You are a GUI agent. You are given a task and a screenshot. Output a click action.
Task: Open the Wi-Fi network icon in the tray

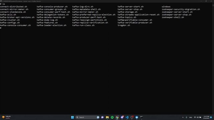(x=195, y=117)
